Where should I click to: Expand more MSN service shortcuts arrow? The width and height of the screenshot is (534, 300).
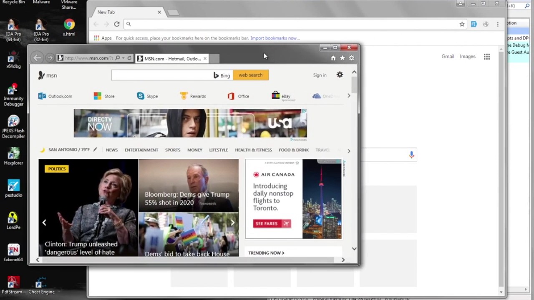[349, 96]
